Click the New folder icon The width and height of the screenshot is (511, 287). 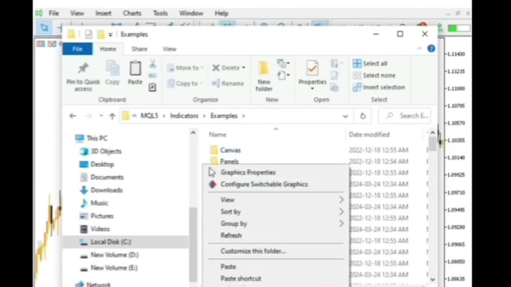[x=263, y=69]
